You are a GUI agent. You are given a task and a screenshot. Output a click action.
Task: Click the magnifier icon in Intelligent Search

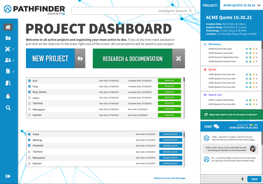pyautogui.click(x=190, y=11)
